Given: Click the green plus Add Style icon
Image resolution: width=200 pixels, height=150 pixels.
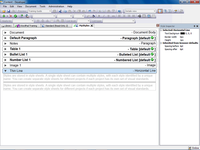Looking at the screenshot, I should click(4, 16).
